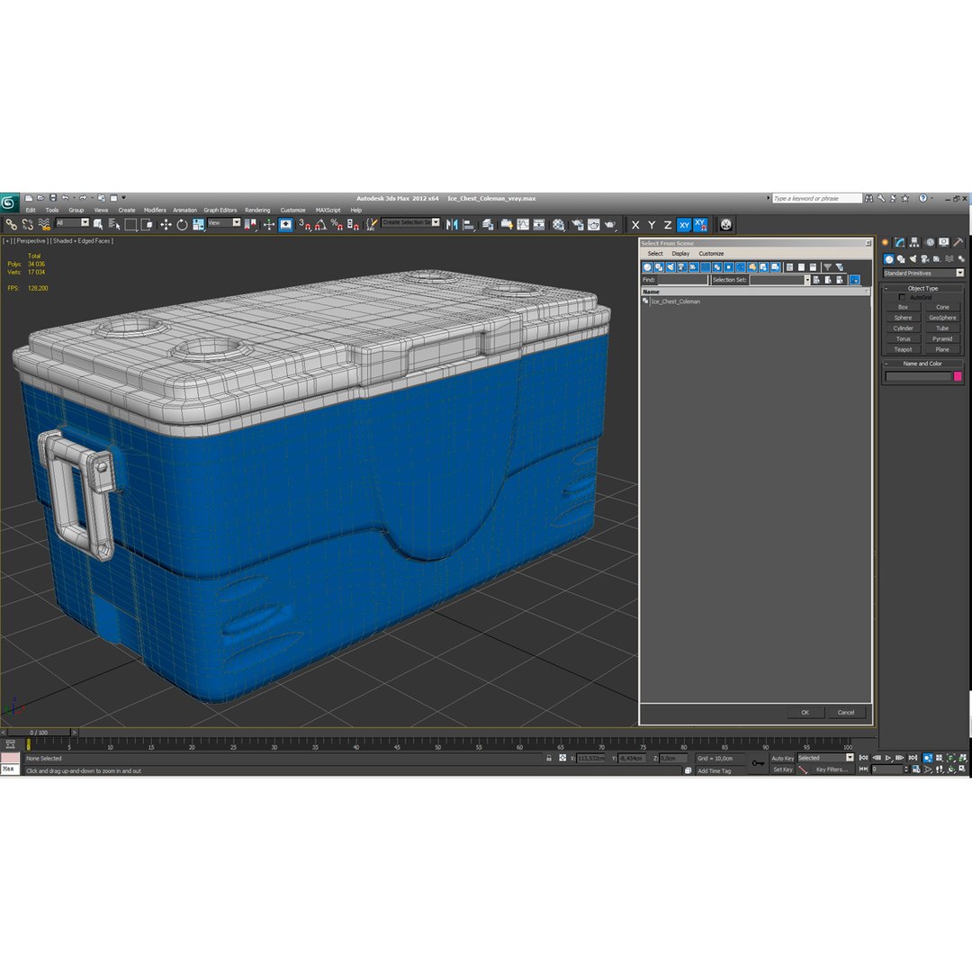Select Ice_Chest_Coleman in the scene list
The width and height of the screenshot is (972, 972).
(676, 301)
